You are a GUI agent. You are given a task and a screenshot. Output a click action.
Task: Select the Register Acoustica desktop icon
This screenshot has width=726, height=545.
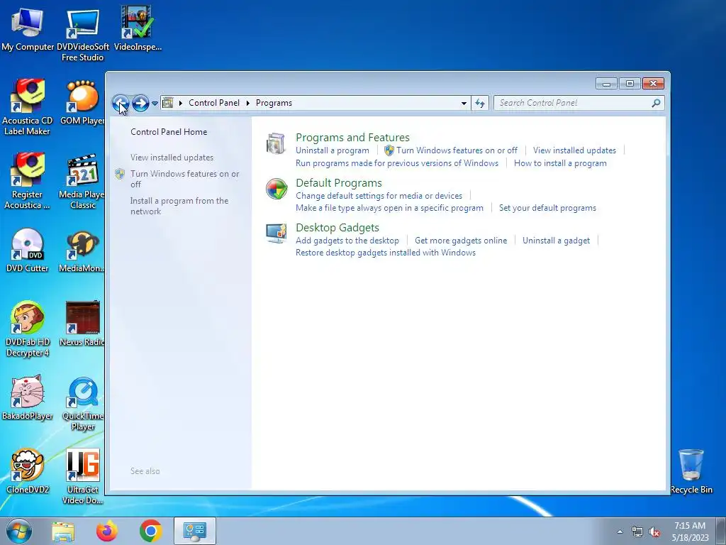[x=27, y=181]
